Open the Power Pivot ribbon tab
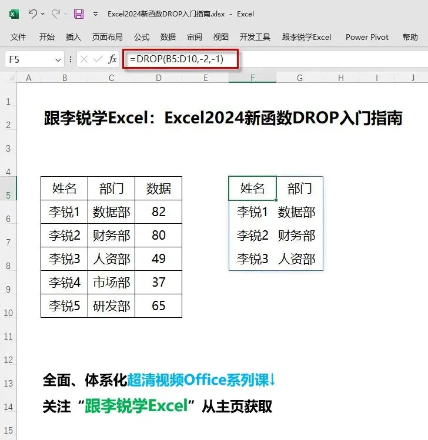 click(367, 37)
